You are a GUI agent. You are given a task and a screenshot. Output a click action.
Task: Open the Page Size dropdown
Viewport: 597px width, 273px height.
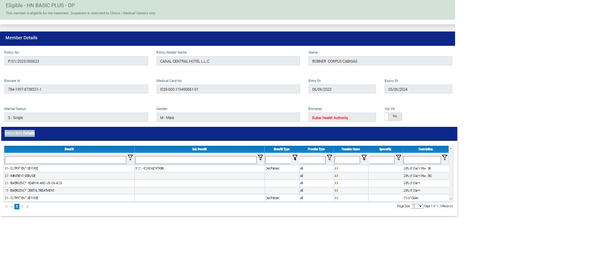(x=417, y=206)
